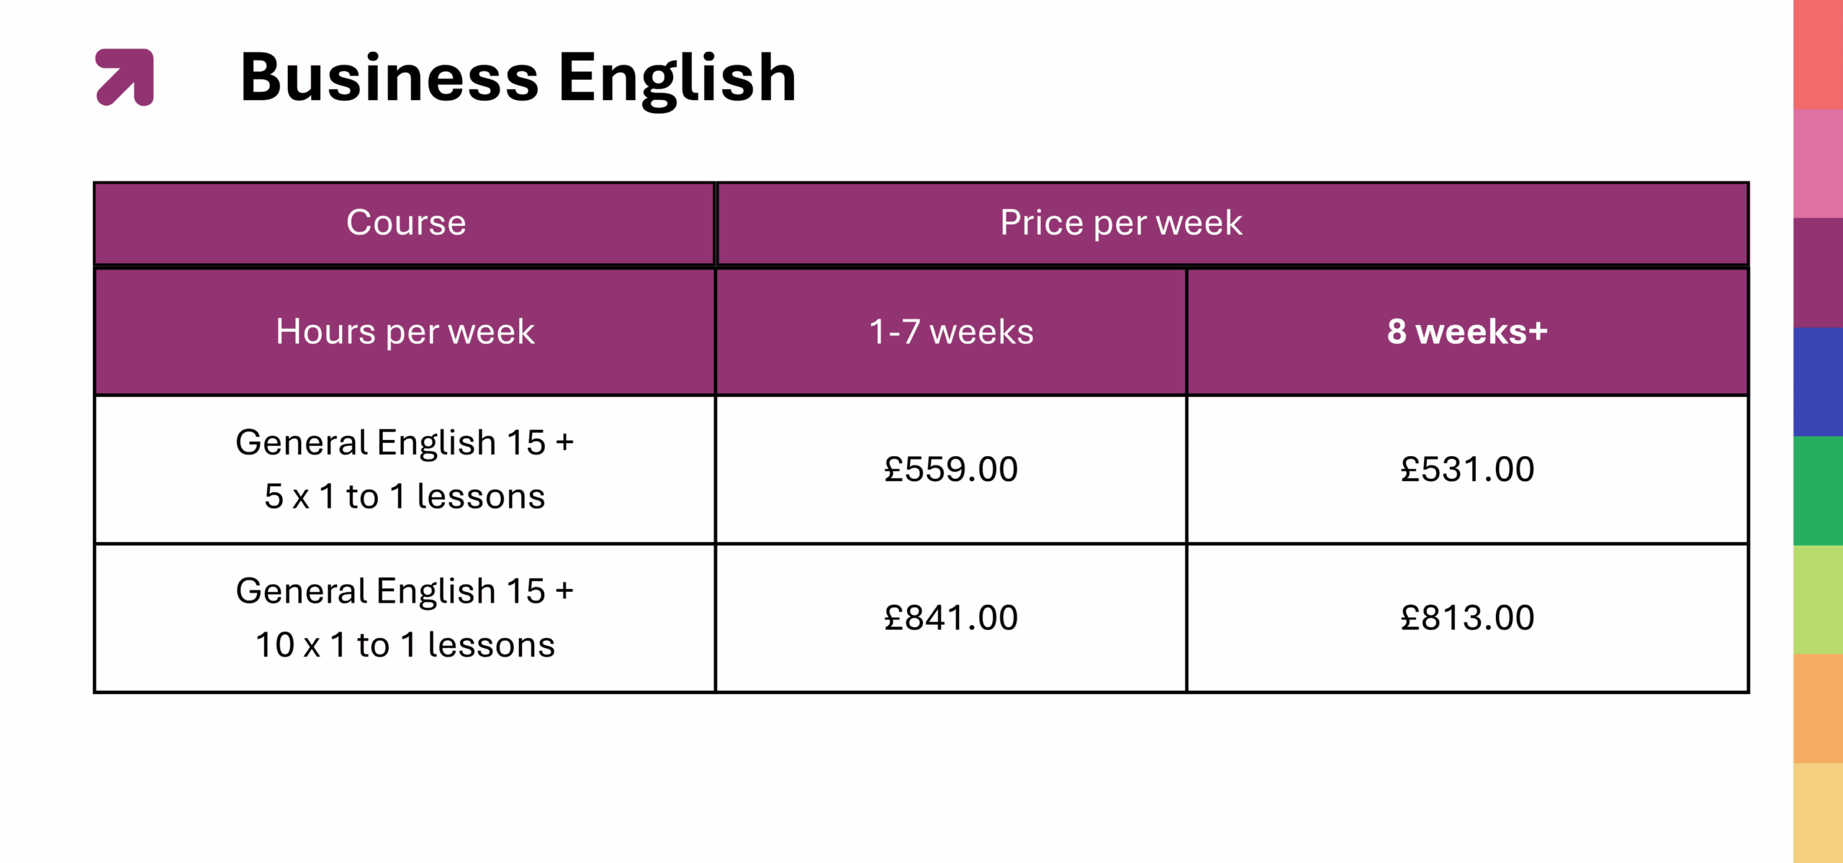The width and height of the screenshot is (1843, 863).
Task: Click the £813.00 price cell
Action: click(x=1467, y=618)
